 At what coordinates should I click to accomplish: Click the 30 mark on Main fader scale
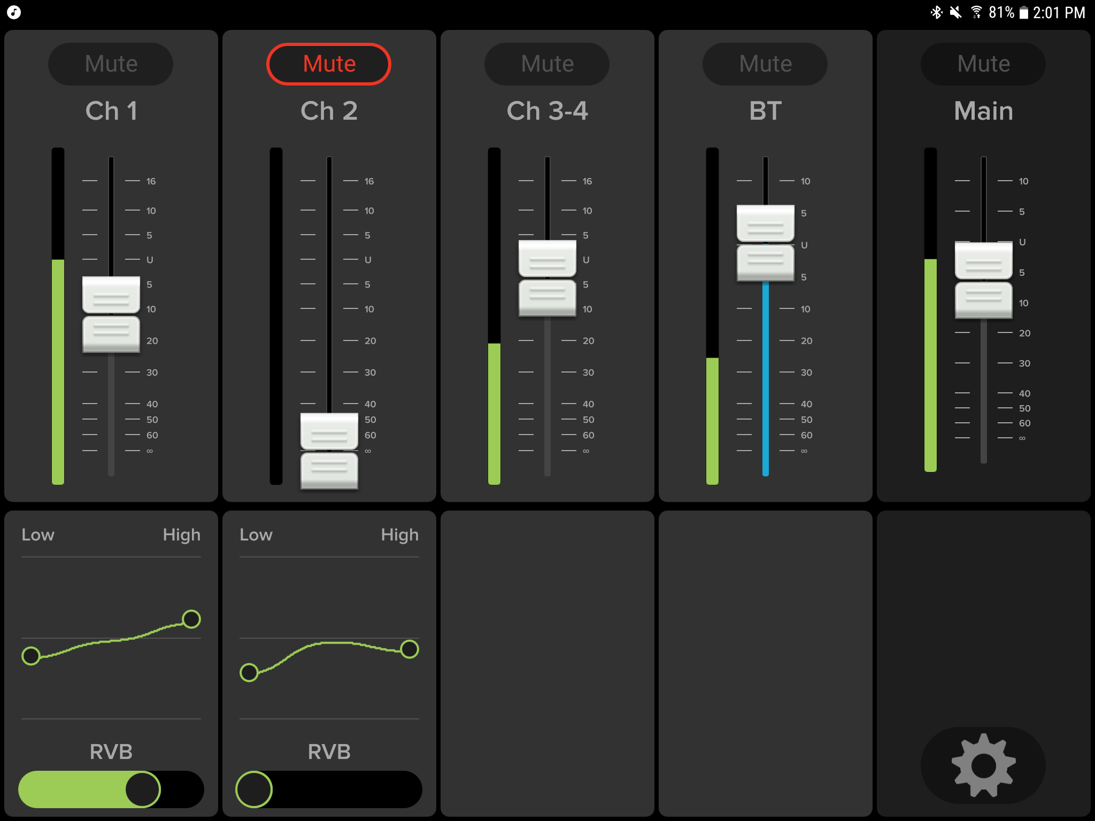[1024, 363]
